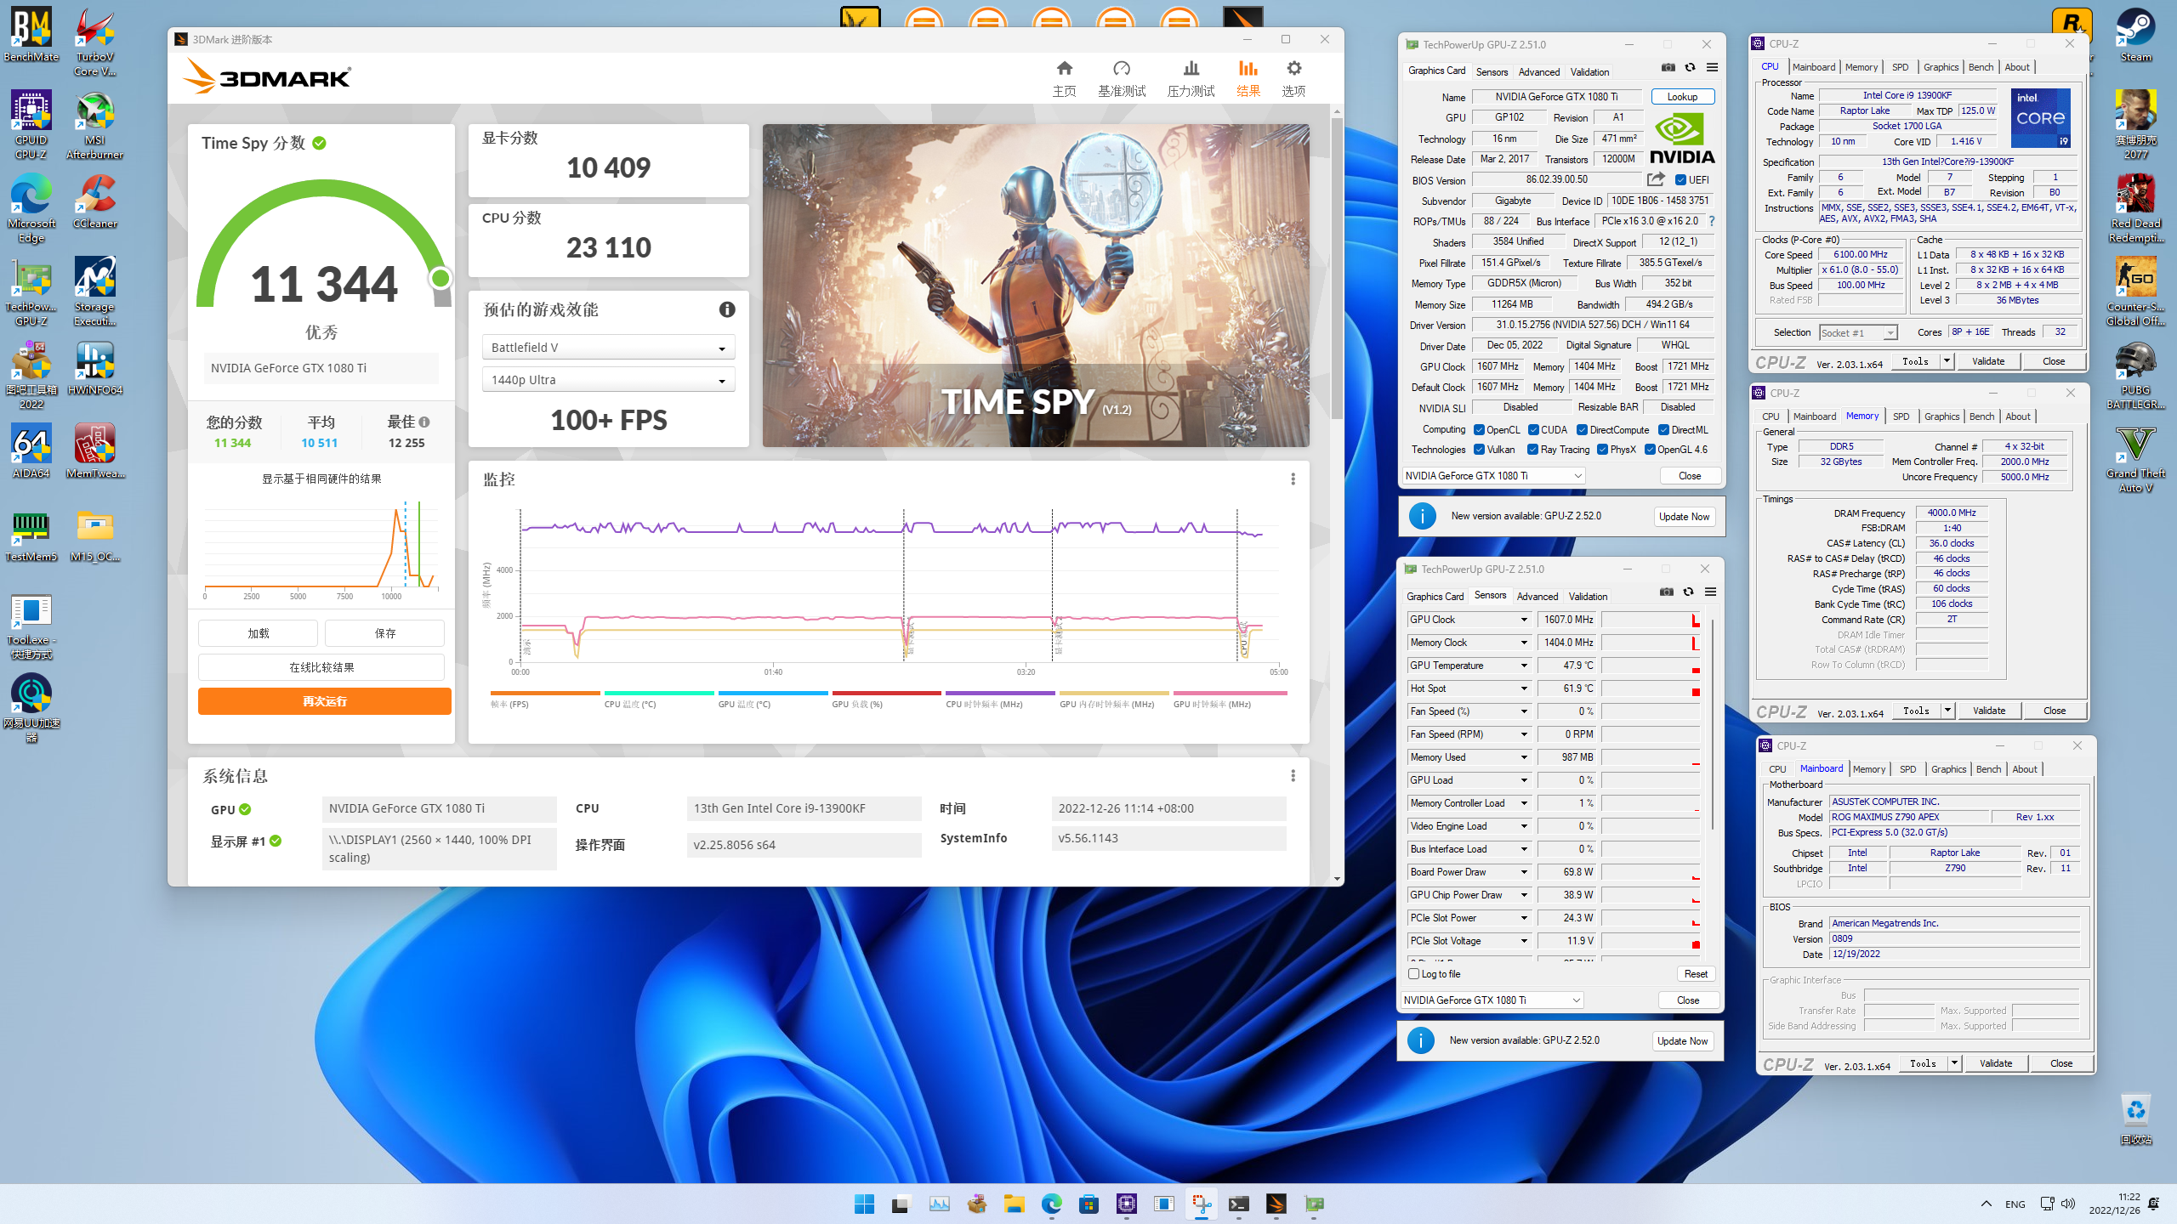Toggle the OpenCL checkbox in GPU-Z
This screenshot has width=2177, height=1224.
point(1479,430)
